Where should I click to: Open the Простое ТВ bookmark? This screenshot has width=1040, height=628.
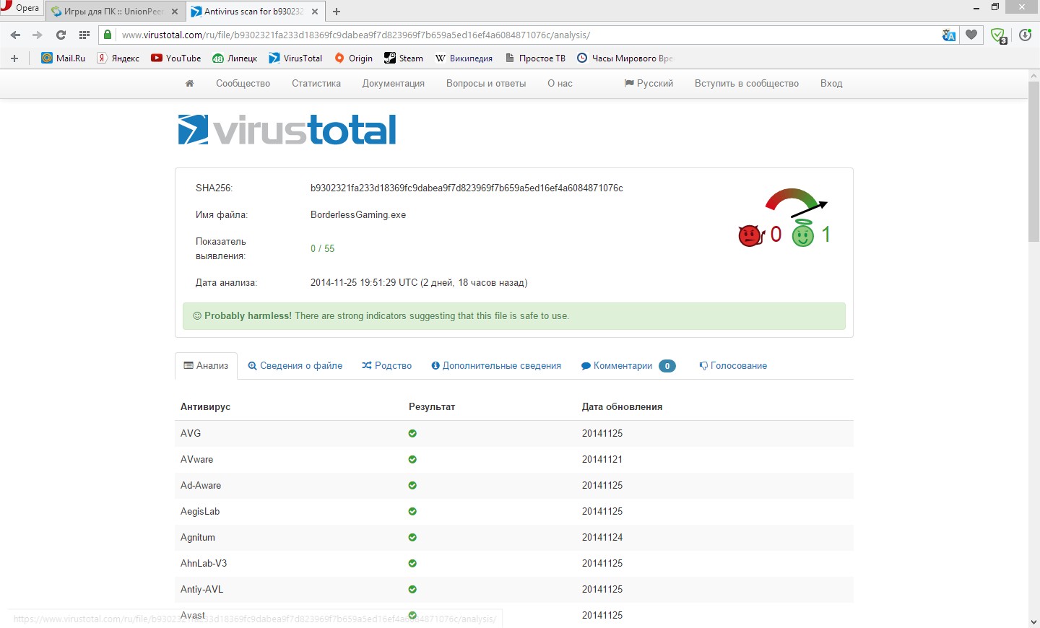point(535,58)
